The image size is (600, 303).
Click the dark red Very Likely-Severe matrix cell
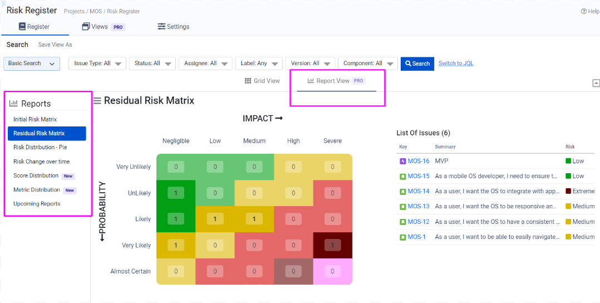coord(332,245)
